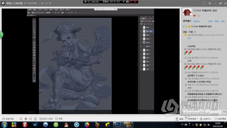
Task: Toggle visibility of the 背景 layer
Action: 141,69
